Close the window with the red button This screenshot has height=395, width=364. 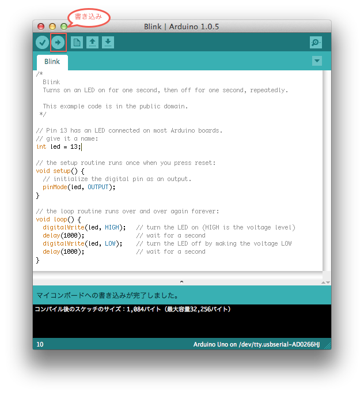coord(41,27)
